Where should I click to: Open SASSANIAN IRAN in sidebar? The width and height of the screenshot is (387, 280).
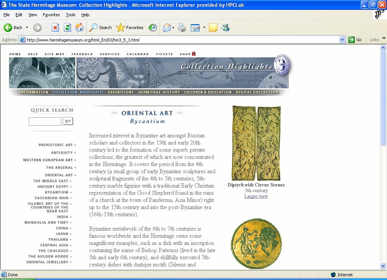(x=51, y=198)
